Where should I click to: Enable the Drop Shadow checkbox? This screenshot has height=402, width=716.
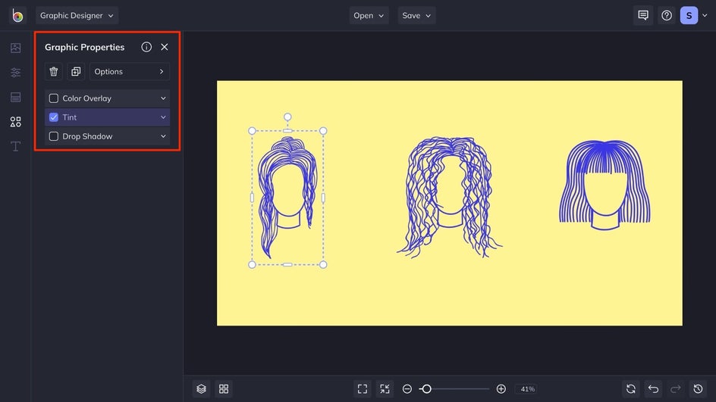(x=54, y=136)
